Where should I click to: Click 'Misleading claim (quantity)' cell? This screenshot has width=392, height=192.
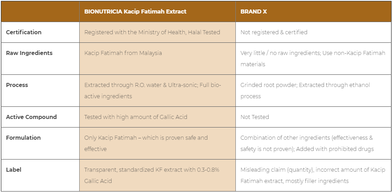coord(313,175)
